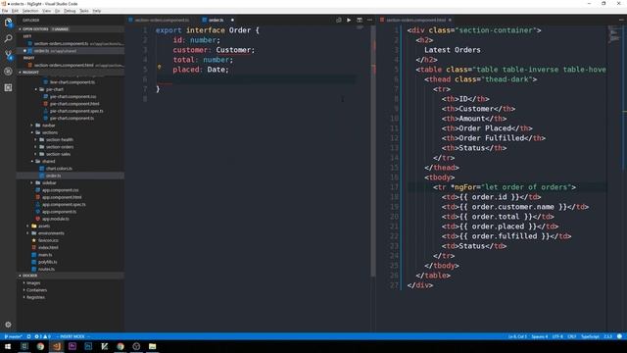Switch to the section-orders.component.ts tab

[x=162, y=20]
